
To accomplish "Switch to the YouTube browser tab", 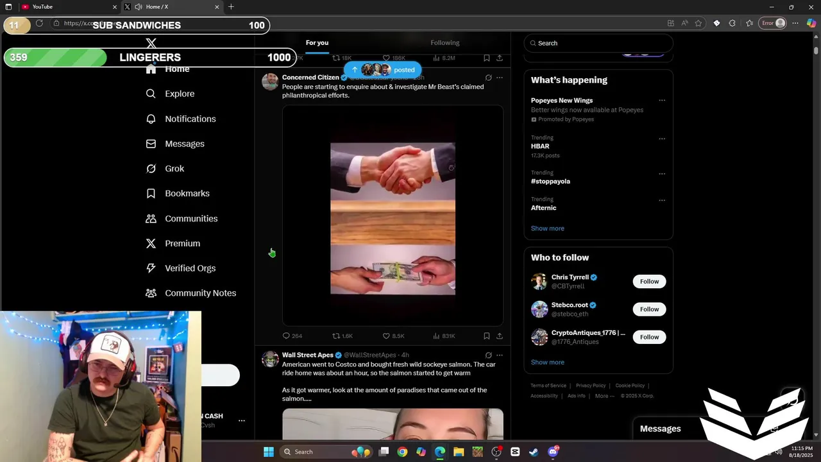I will [x=69, y=7].
